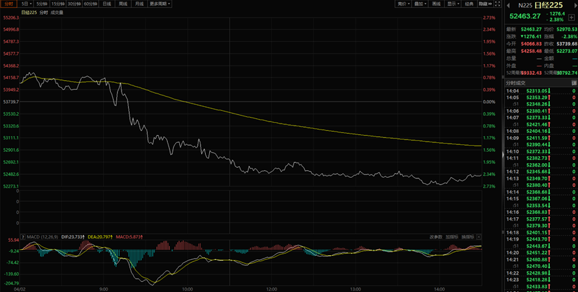The image size is (578, 292).
Task: Expand the 显示 display dropdown
Action: click(x=453, y=3)
